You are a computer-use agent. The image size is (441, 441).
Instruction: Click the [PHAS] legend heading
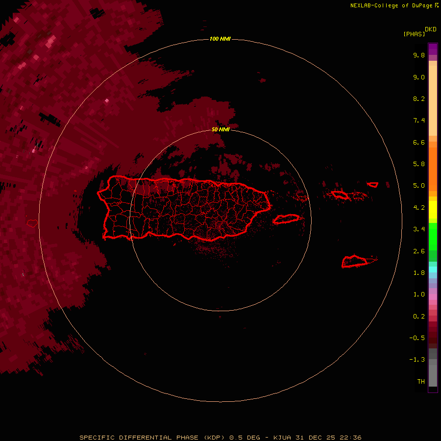(x=414, y=34)
